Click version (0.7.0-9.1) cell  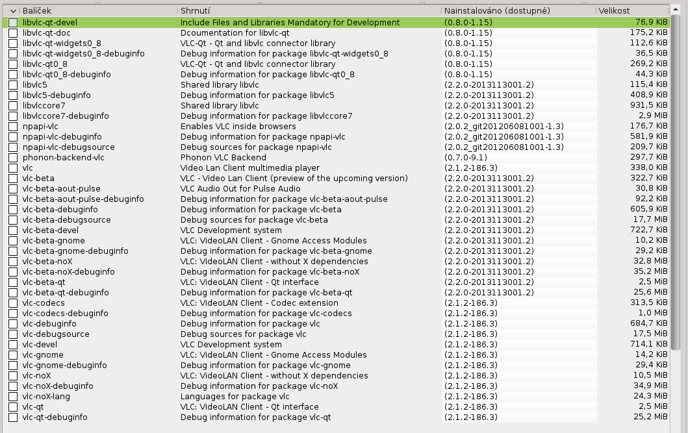coord(466,158)
